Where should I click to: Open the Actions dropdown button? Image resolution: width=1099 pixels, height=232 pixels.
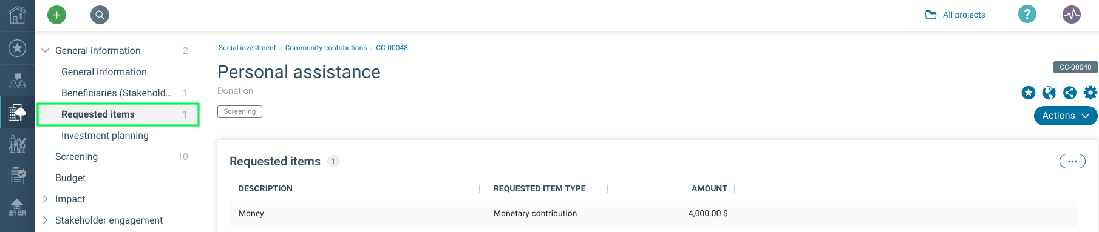pos(1066,116)
